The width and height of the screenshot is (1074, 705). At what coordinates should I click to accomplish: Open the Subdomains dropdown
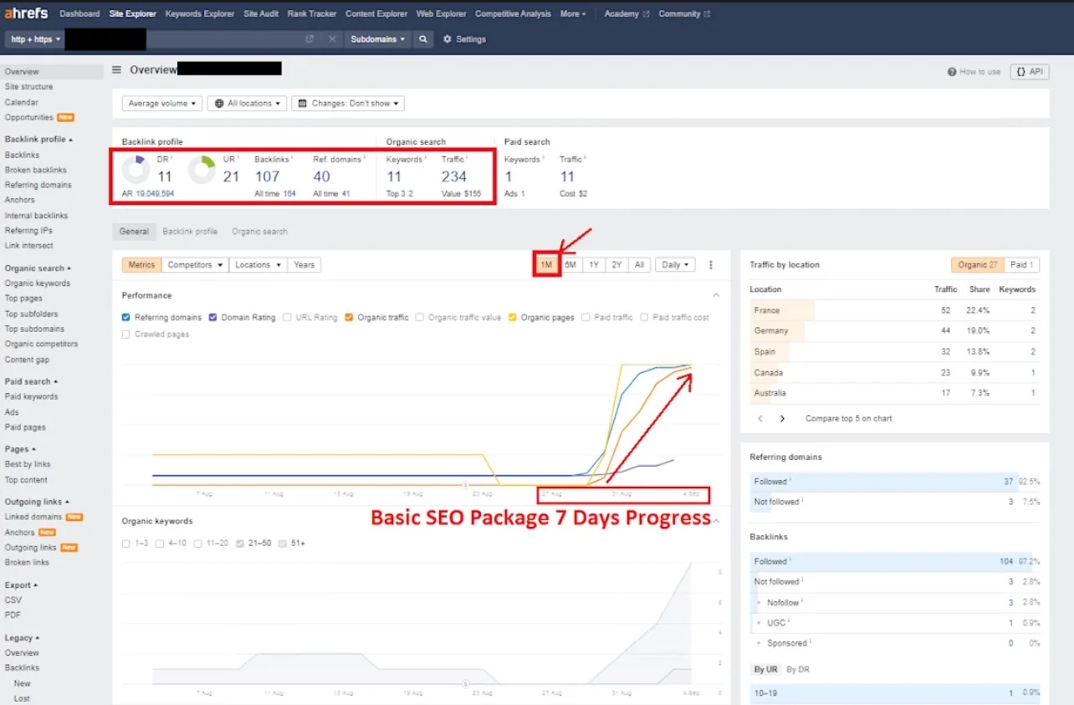coord(377,38)
